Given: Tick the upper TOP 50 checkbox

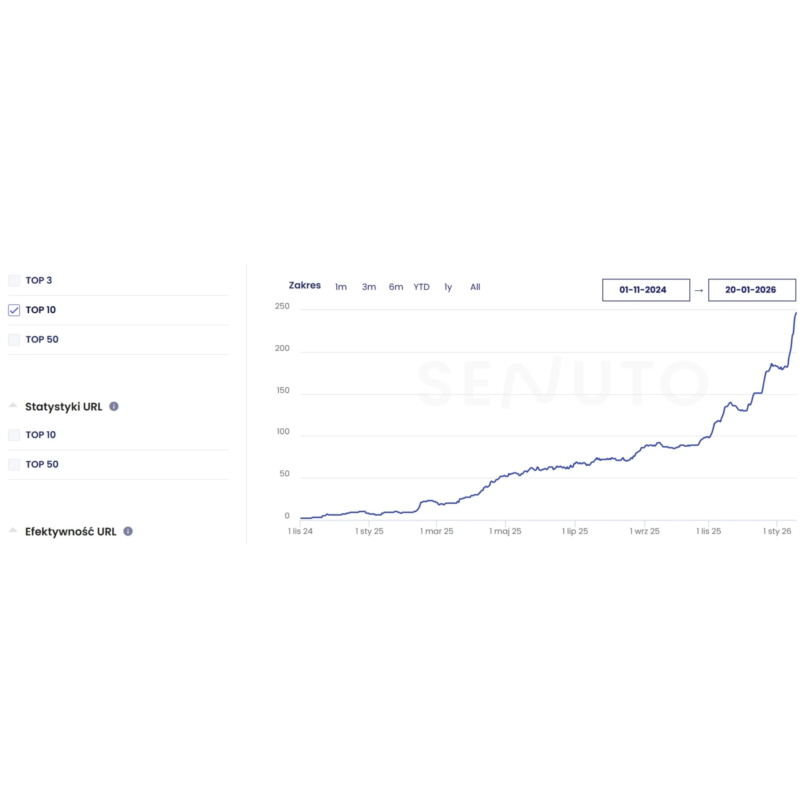Looking at the screenshot, I should 14,340.
